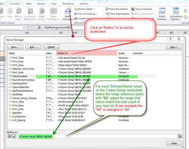The height and width of the screenshot is (149, 189).
Task: Open Math & Trig functions library
Action: click(x=42, y=14)
